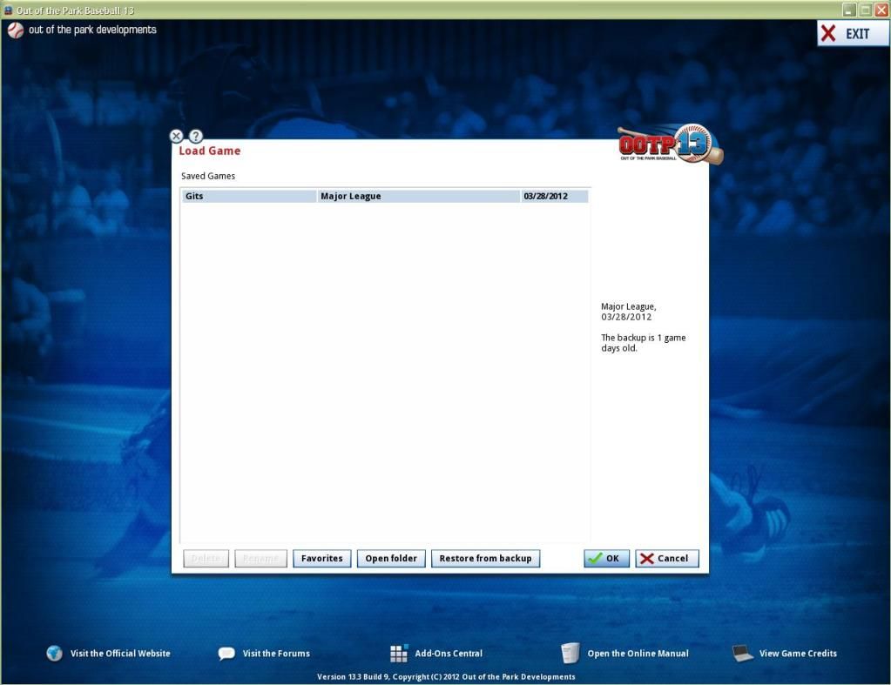Click the speech bubble forums icon
The height and width of the screenshot is (685, 891).
(226, 654)
